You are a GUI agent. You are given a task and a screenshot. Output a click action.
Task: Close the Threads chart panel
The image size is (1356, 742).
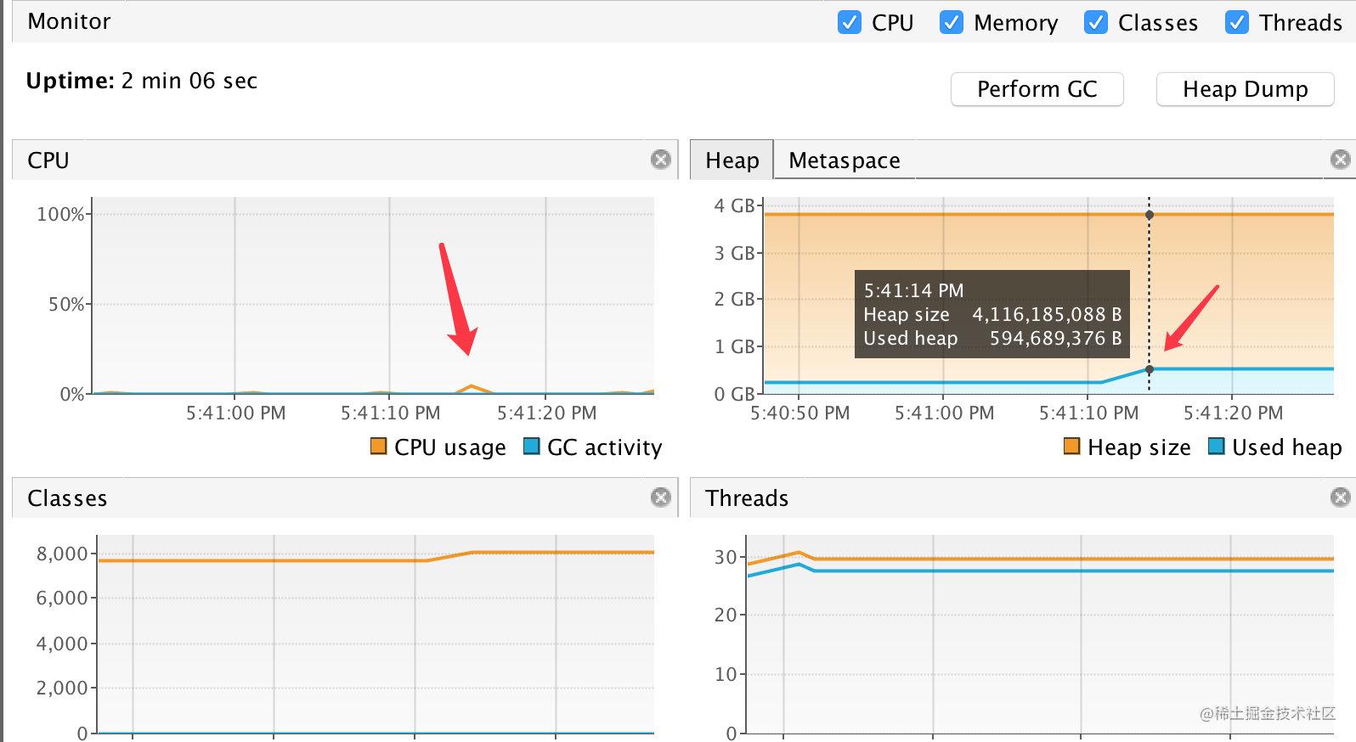coord(1340,497)
